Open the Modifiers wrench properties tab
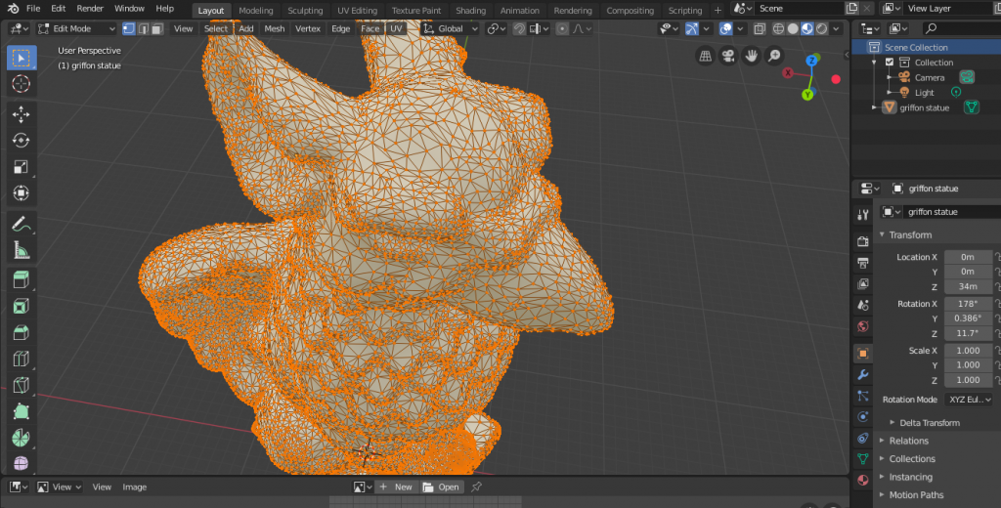The image size is (1001, 508). point(862,374)
